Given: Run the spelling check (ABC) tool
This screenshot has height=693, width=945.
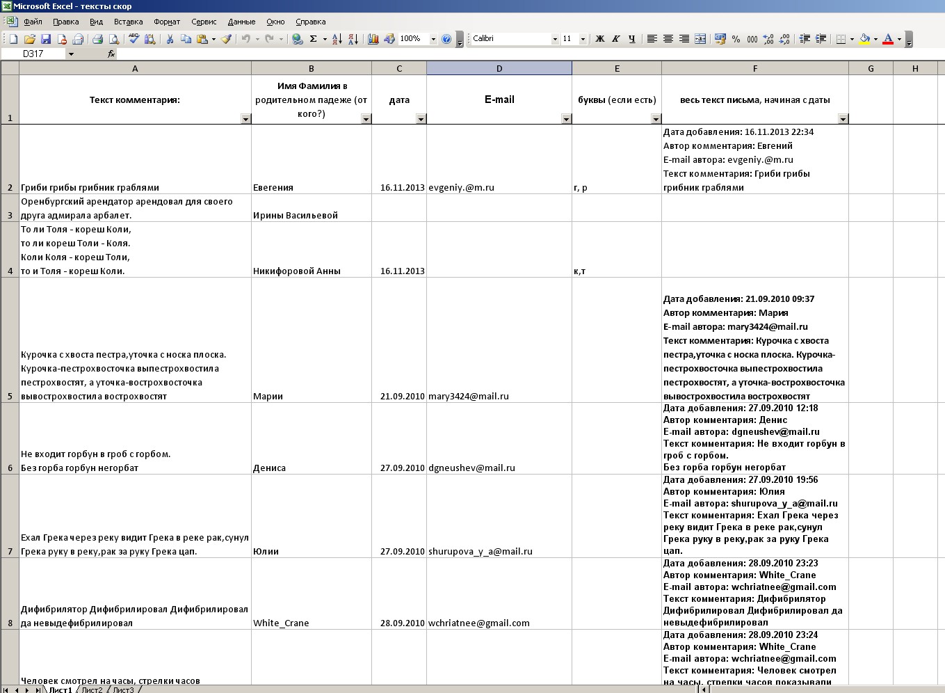Looking at the screenshot, I should coord(134,39).
